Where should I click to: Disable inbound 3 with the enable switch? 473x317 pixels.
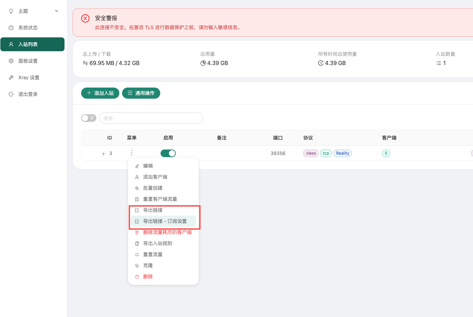coord(168,153)
